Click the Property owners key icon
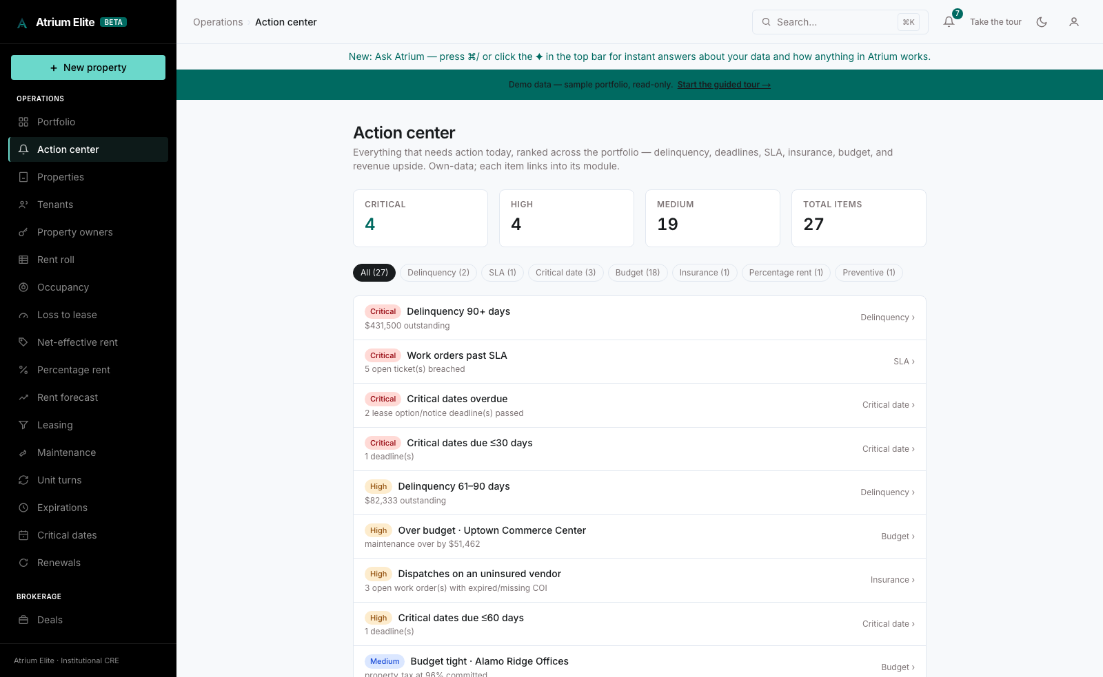 (x=23, y=232)
